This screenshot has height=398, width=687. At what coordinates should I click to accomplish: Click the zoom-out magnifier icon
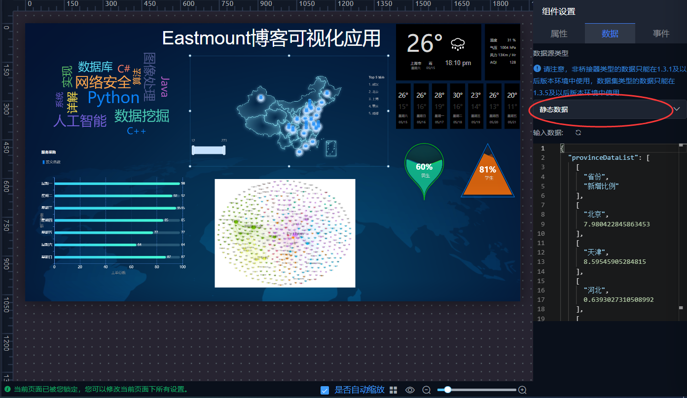tap(427, 390)
